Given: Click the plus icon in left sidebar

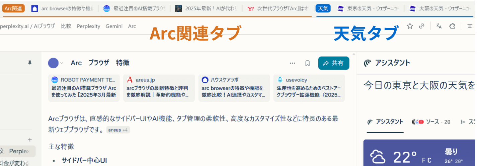Looking at the screenshot, I should tap(30, 140).
